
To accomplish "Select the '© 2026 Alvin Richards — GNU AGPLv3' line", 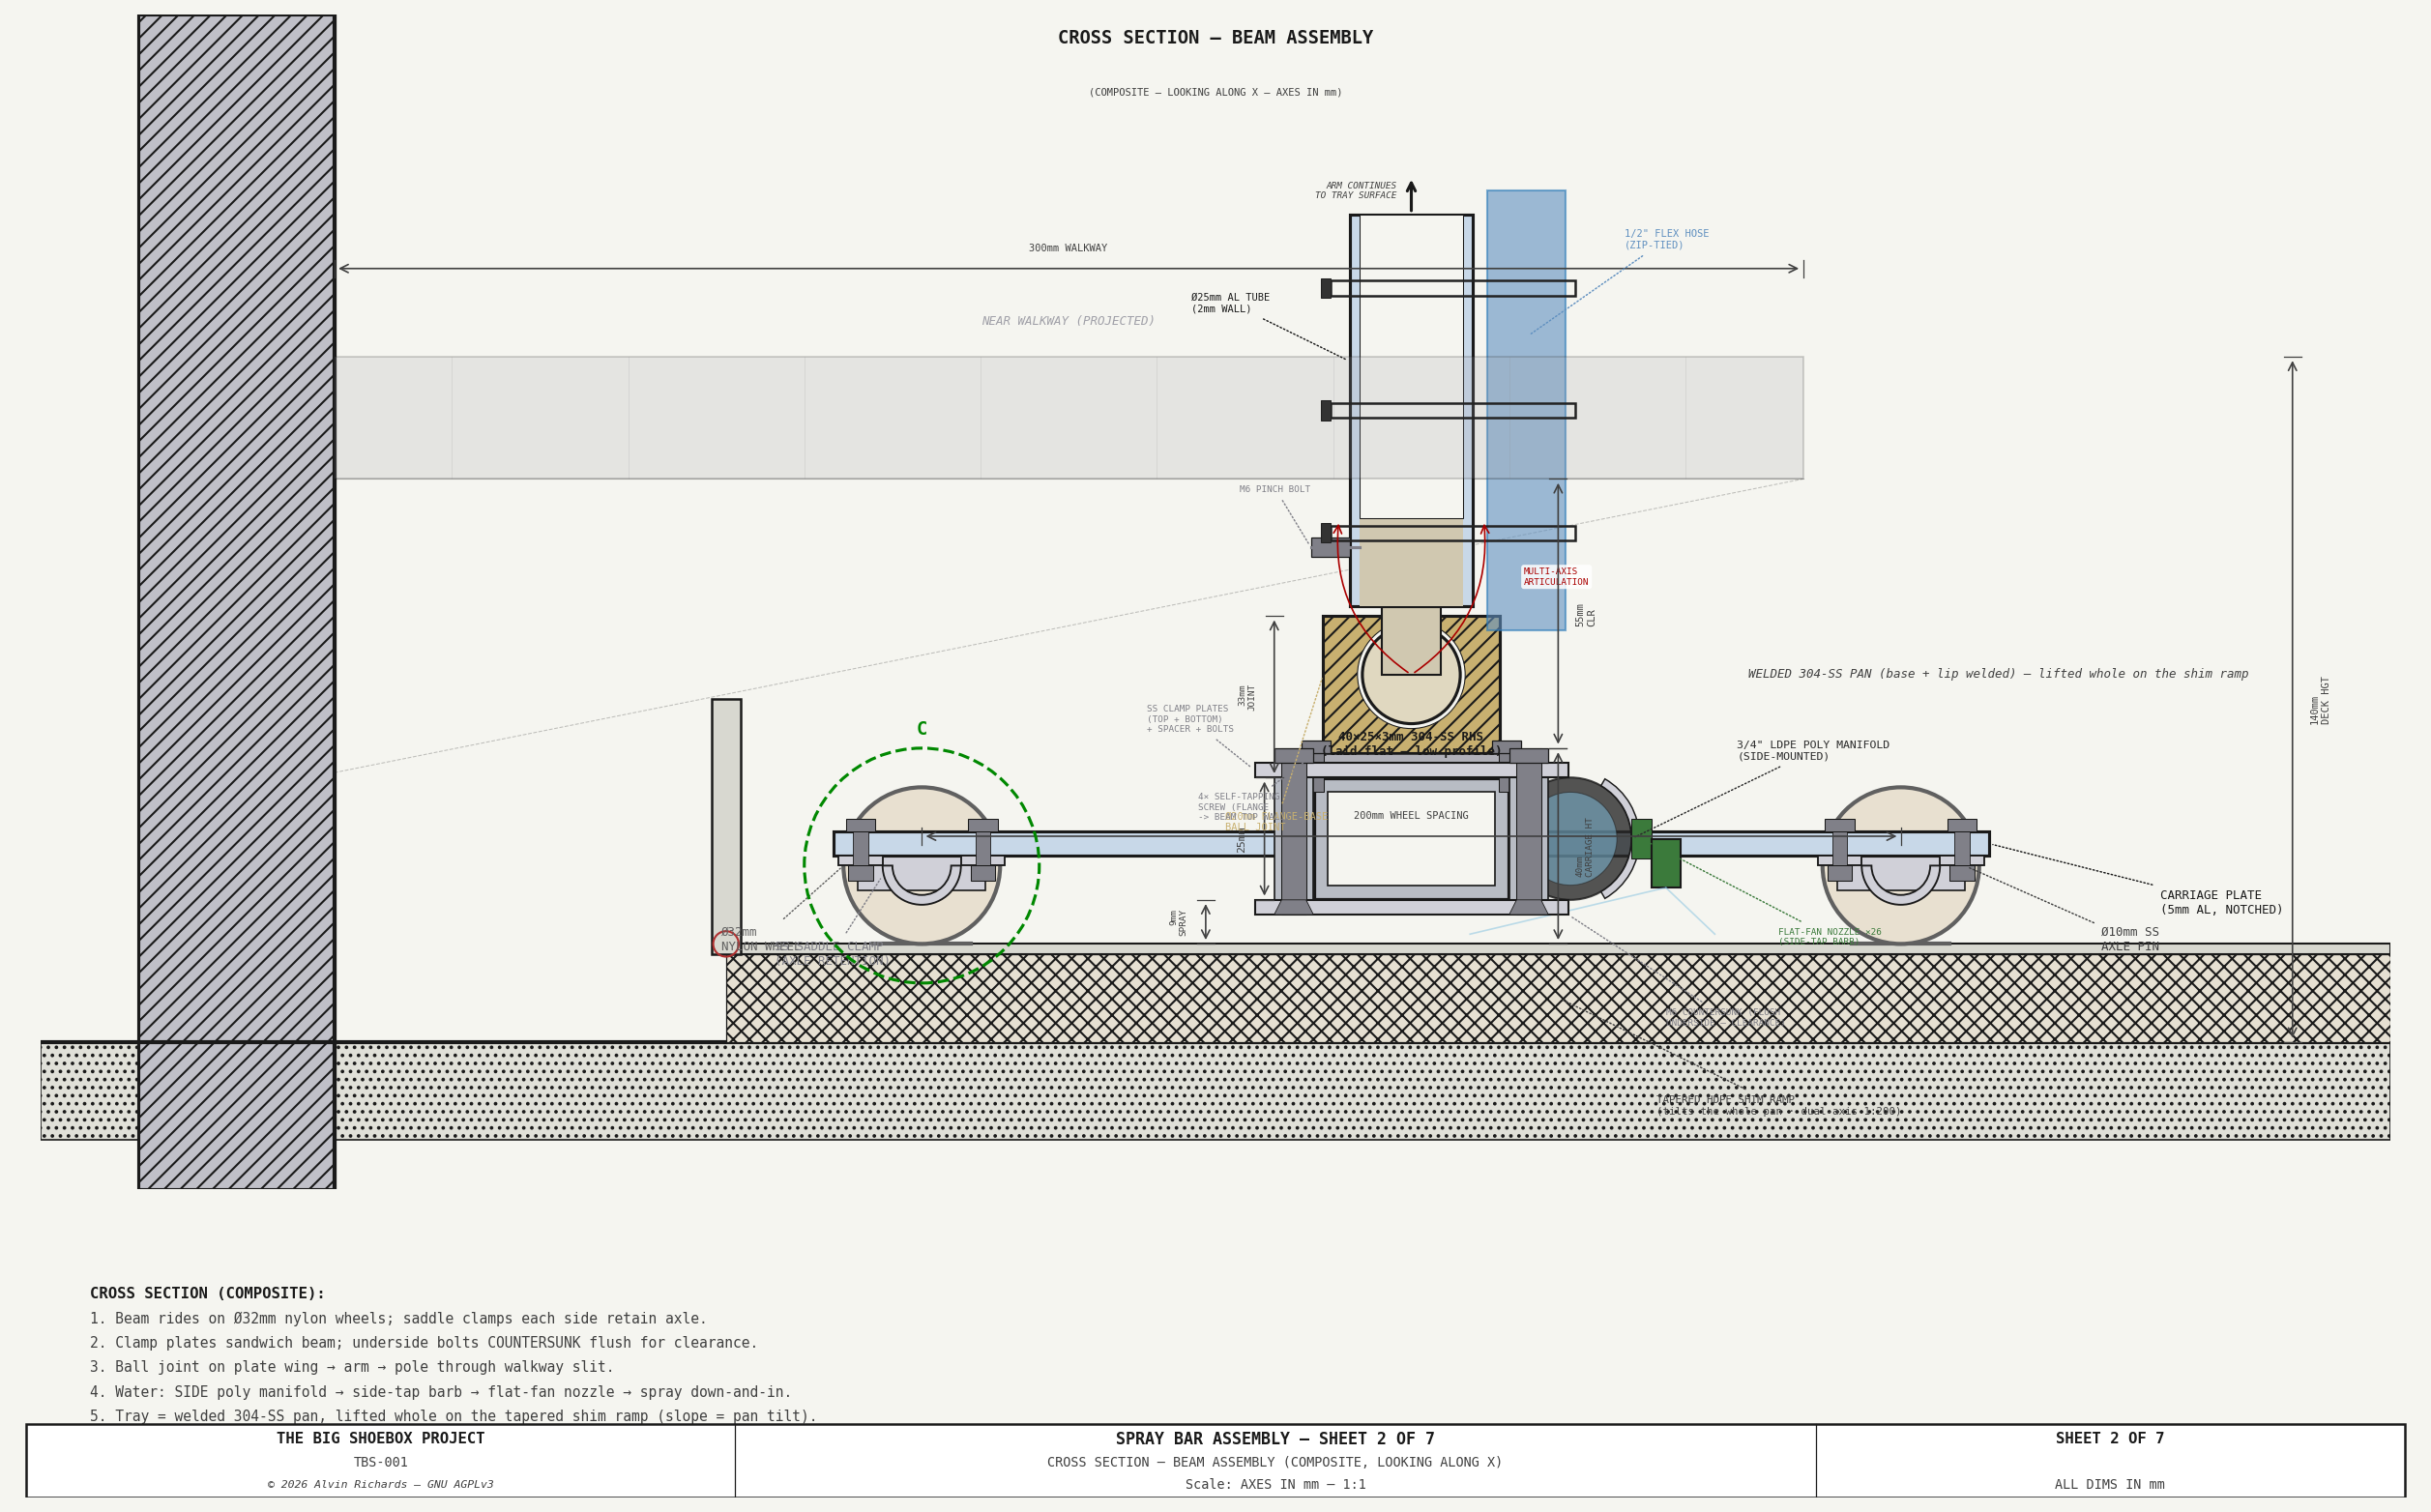I will [x=380, y=1485].
